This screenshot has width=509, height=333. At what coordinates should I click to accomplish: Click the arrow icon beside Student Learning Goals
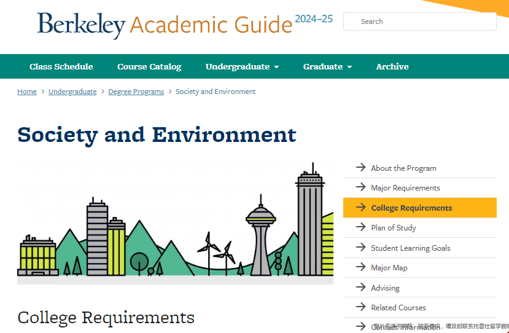(x=360, y=248)
